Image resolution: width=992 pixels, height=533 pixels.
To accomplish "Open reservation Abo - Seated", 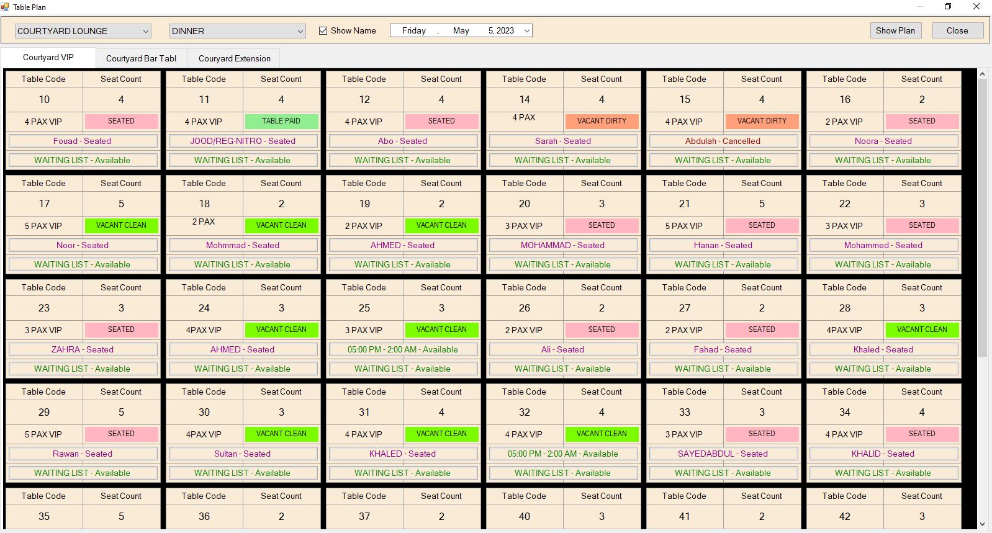I will pos(402,141).
